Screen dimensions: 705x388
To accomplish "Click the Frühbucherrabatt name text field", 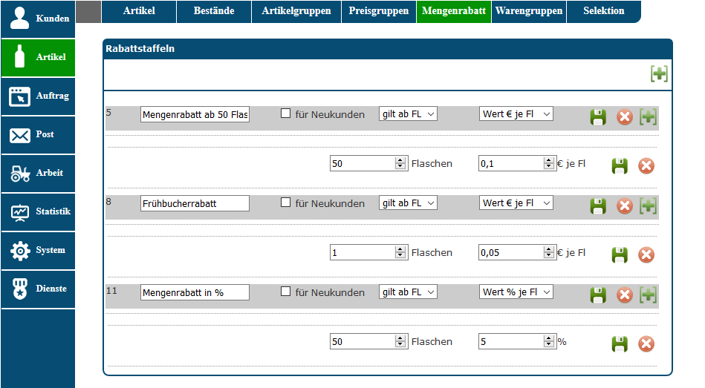I will click(x=195, y=203).
